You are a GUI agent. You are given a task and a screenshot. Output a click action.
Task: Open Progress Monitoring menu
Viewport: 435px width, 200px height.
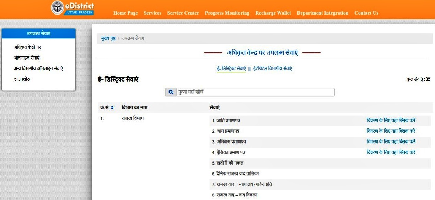(227, 13)
